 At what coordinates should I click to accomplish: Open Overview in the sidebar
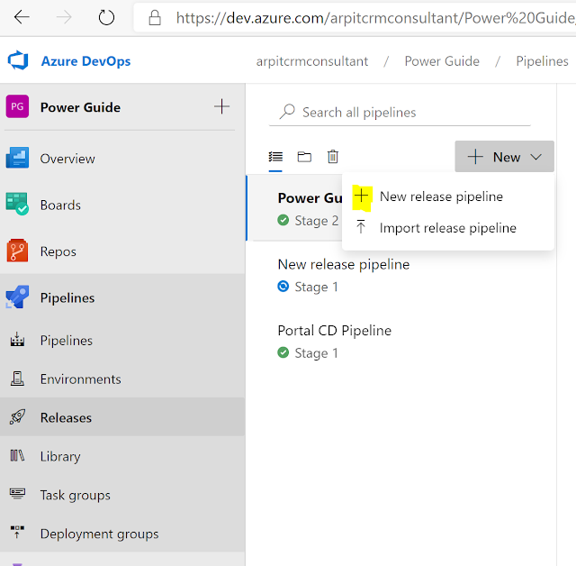pyautogui.click(x=67, y=159)
